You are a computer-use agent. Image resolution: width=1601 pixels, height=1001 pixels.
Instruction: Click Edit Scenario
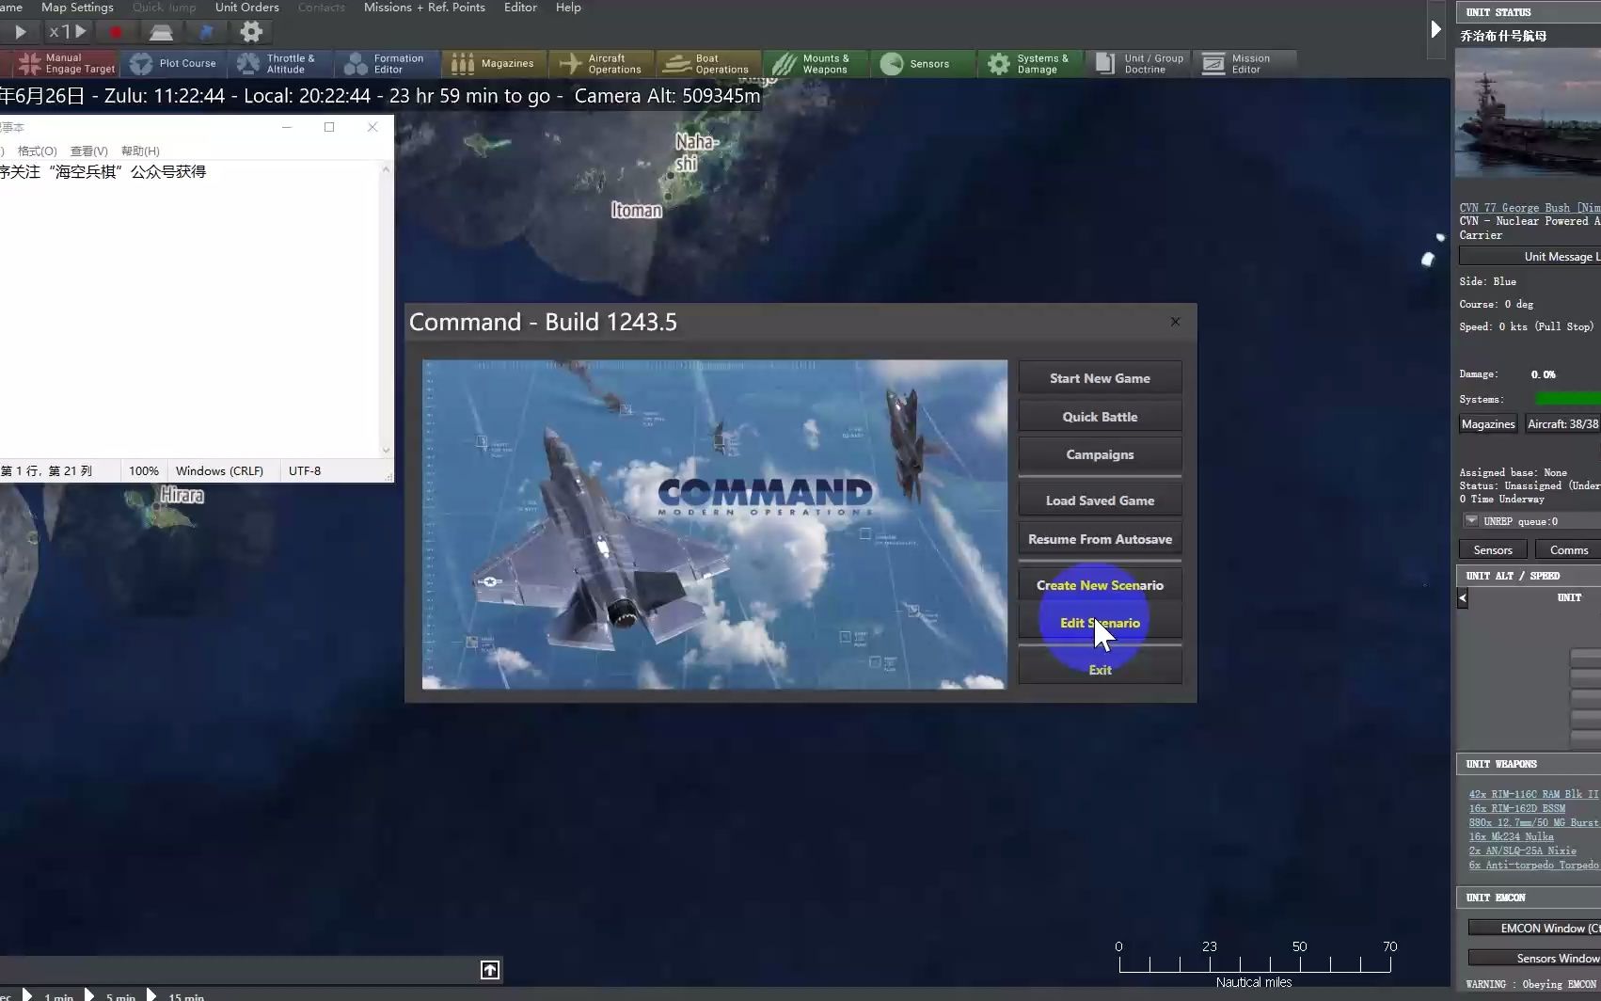pos(1100,623)
